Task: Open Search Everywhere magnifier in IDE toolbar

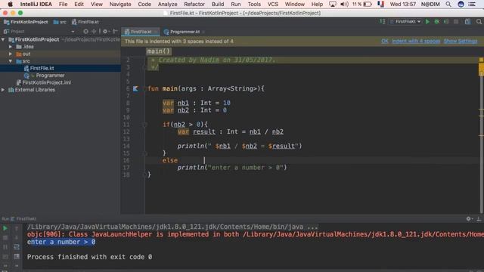Action: pos(479,22)
